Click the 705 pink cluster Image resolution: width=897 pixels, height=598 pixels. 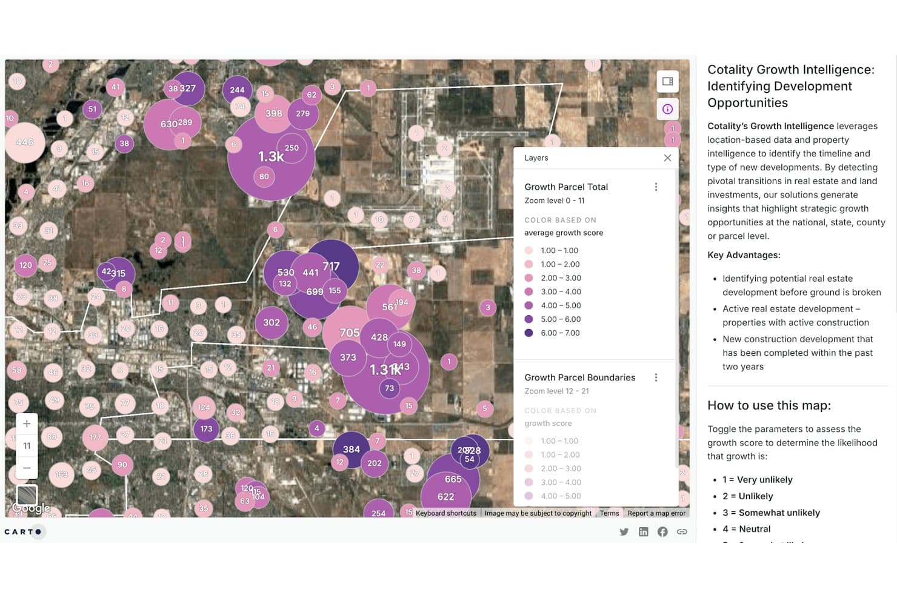click(x=350, y=333)
